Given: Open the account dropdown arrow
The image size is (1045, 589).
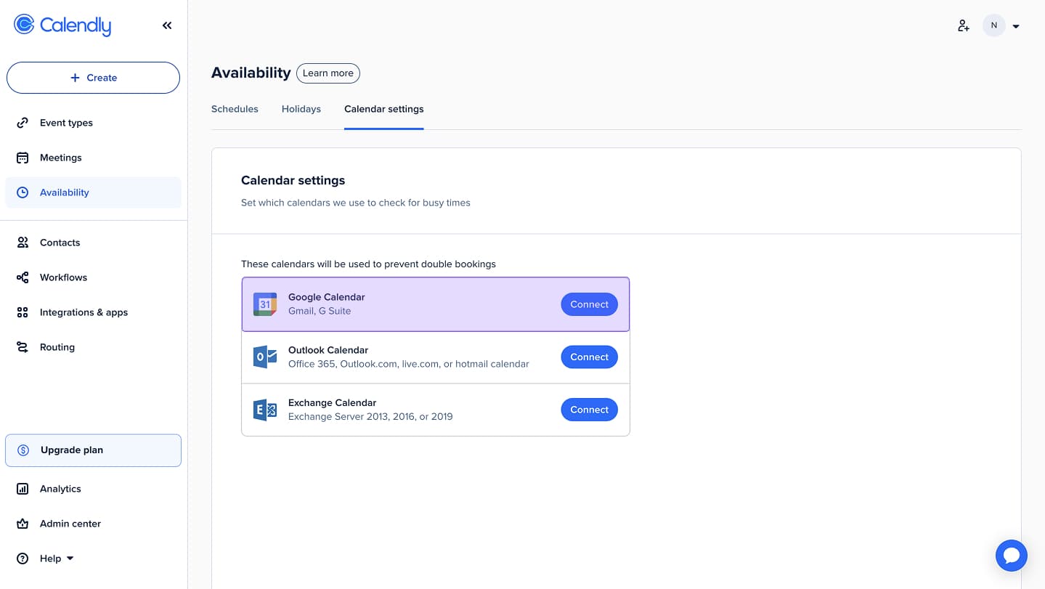Looking at the screenshot, I should 1016,26.
